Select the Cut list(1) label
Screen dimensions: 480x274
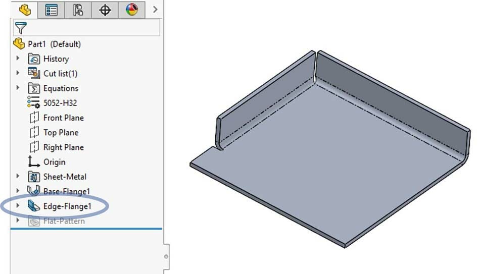pyautogui.click(x=60, y=73)
